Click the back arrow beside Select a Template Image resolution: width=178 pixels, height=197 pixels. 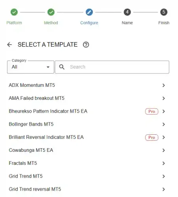pyautogui.click(x=9, y=45)
